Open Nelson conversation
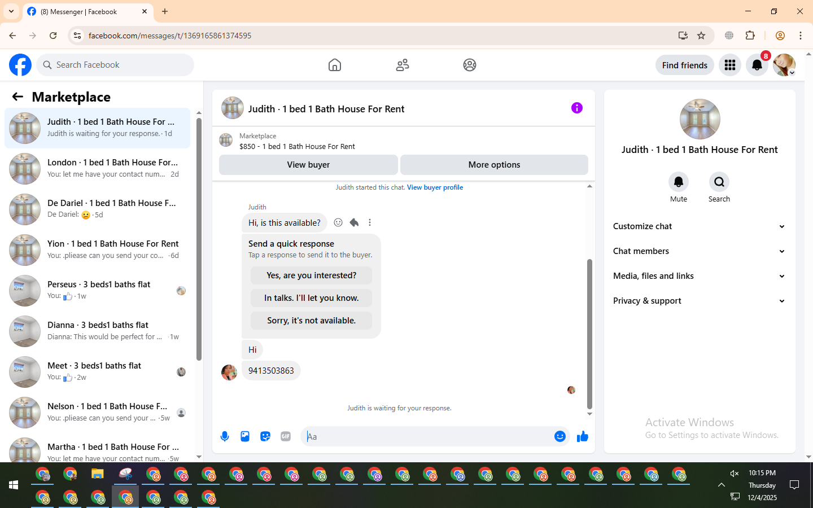 (x=97, y=413)
